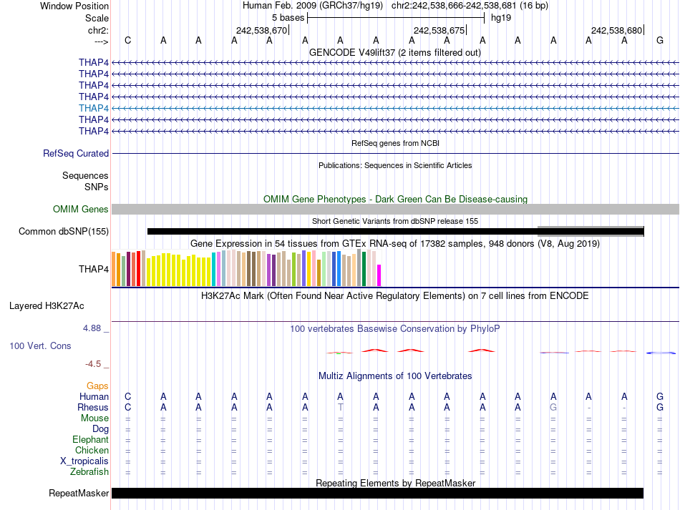Screen dimensions: 680x510
Task: Click the gray OMIM Genes item bar
Action: click(x=395, y=210)
